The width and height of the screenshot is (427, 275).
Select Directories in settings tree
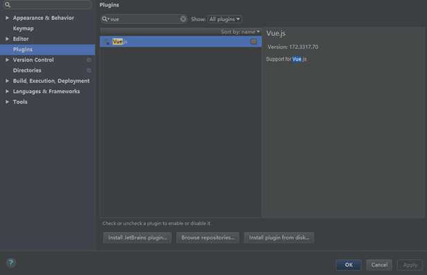(27, 70)
